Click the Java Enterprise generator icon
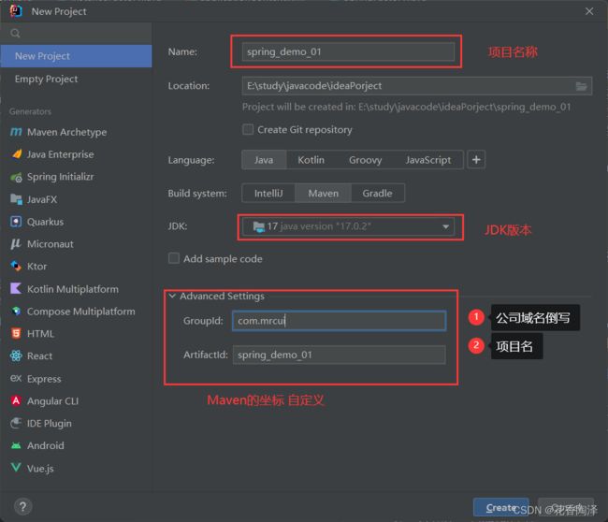This screenshot has height=522, width=608. tap(17, 154)
